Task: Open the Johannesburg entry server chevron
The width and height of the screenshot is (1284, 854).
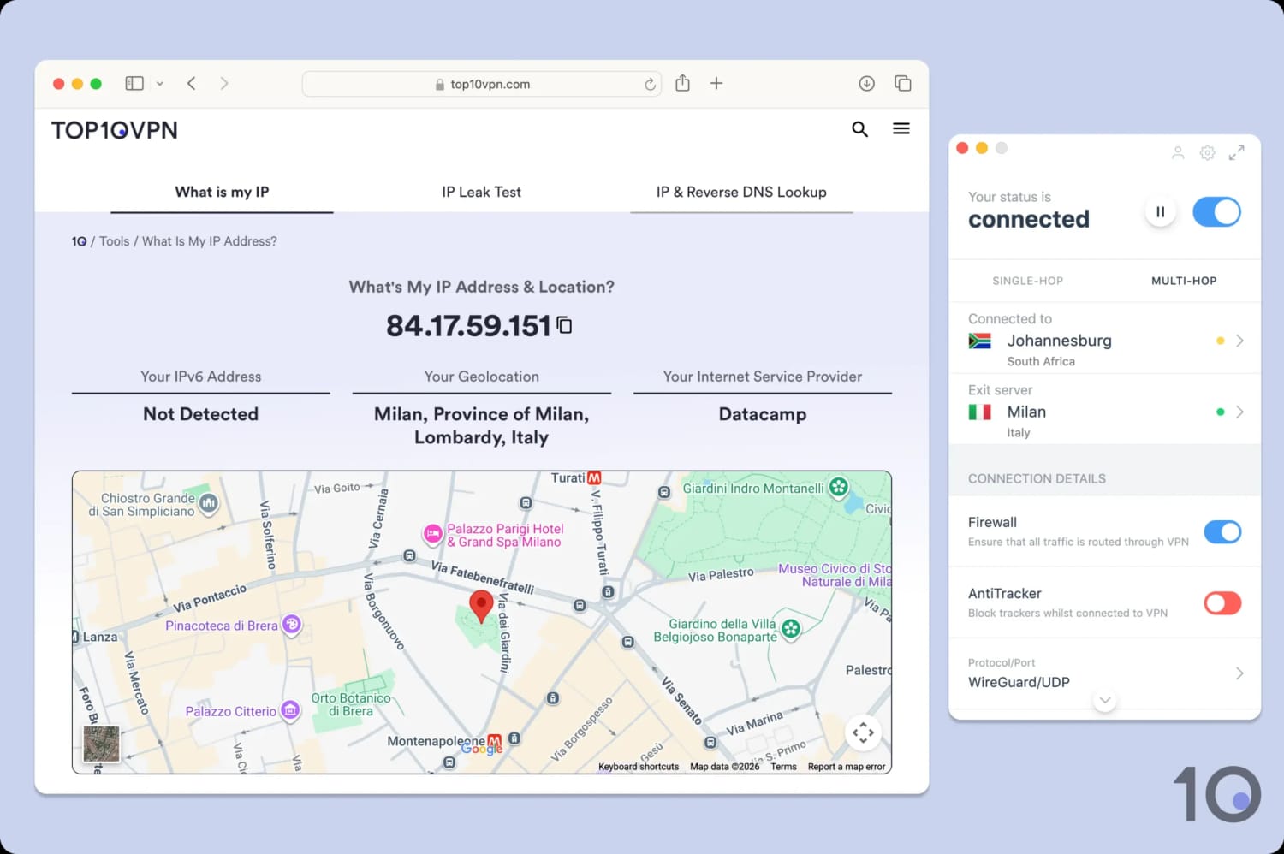Action: click(1239, 341)
